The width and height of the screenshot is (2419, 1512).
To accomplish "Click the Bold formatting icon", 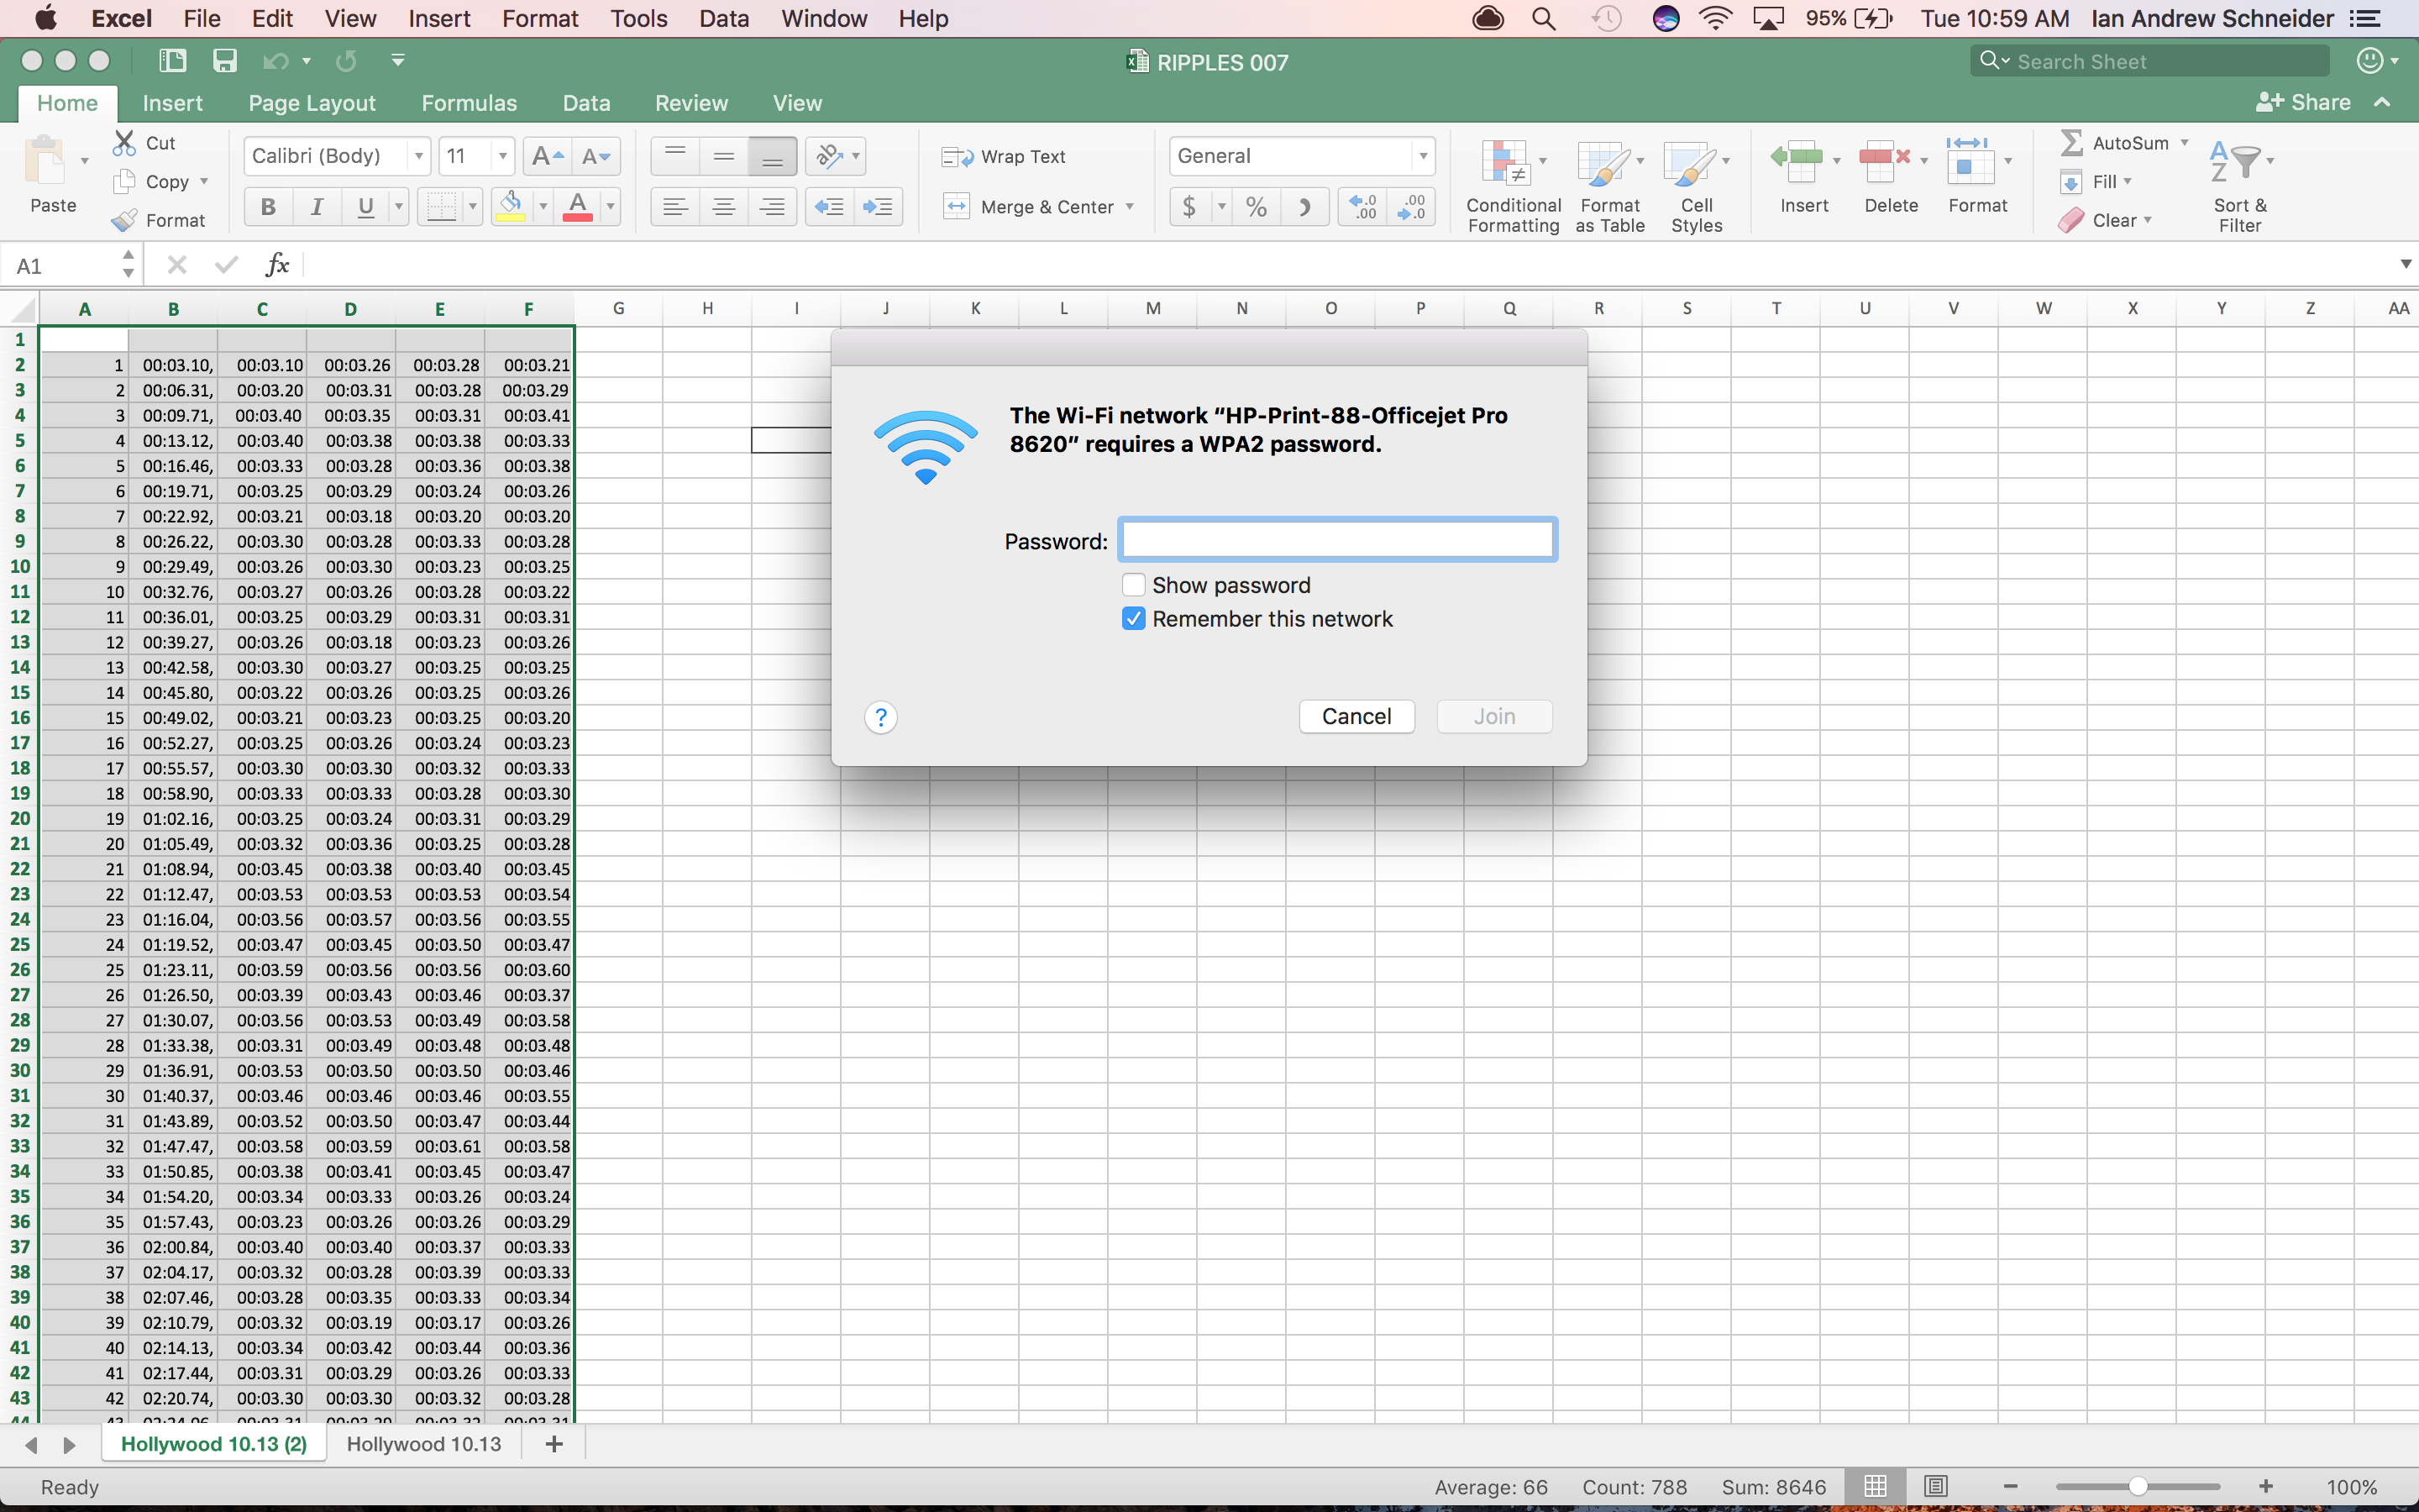I will tap(267, 207).
